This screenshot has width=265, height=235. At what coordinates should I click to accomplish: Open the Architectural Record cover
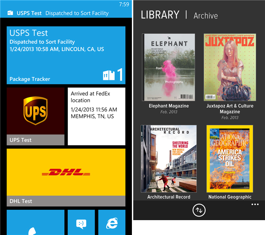(168, 159)
